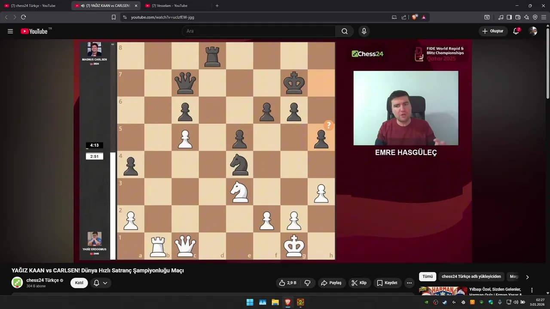Open volume control in system tray
The width and height of the screenshot is (550, 309).
516,302
